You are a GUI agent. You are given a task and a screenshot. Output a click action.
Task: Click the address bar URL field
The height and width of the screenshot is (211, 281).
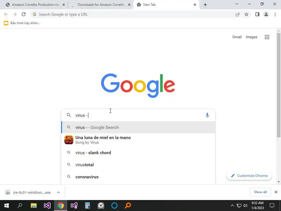(133, 14)
